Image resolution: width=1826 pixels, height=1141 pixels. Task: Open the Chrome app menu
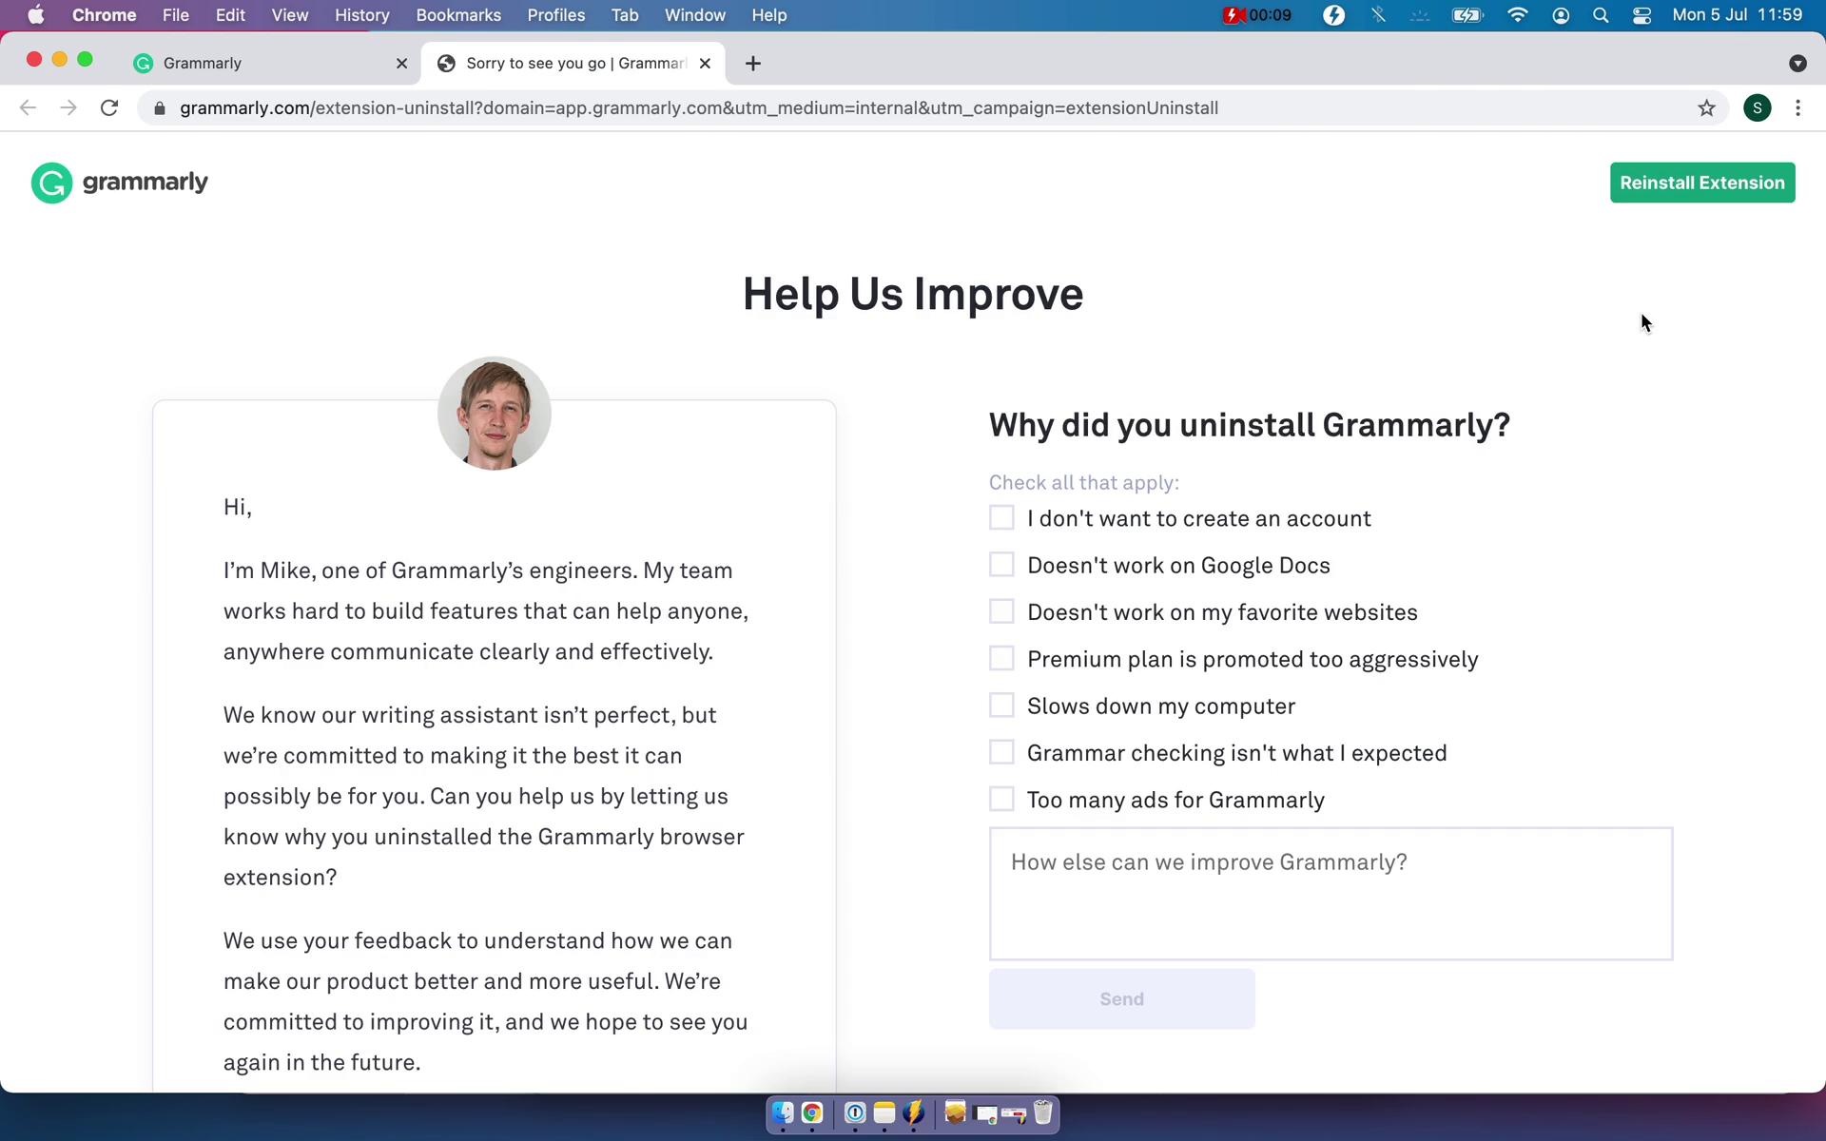(105, 15)
